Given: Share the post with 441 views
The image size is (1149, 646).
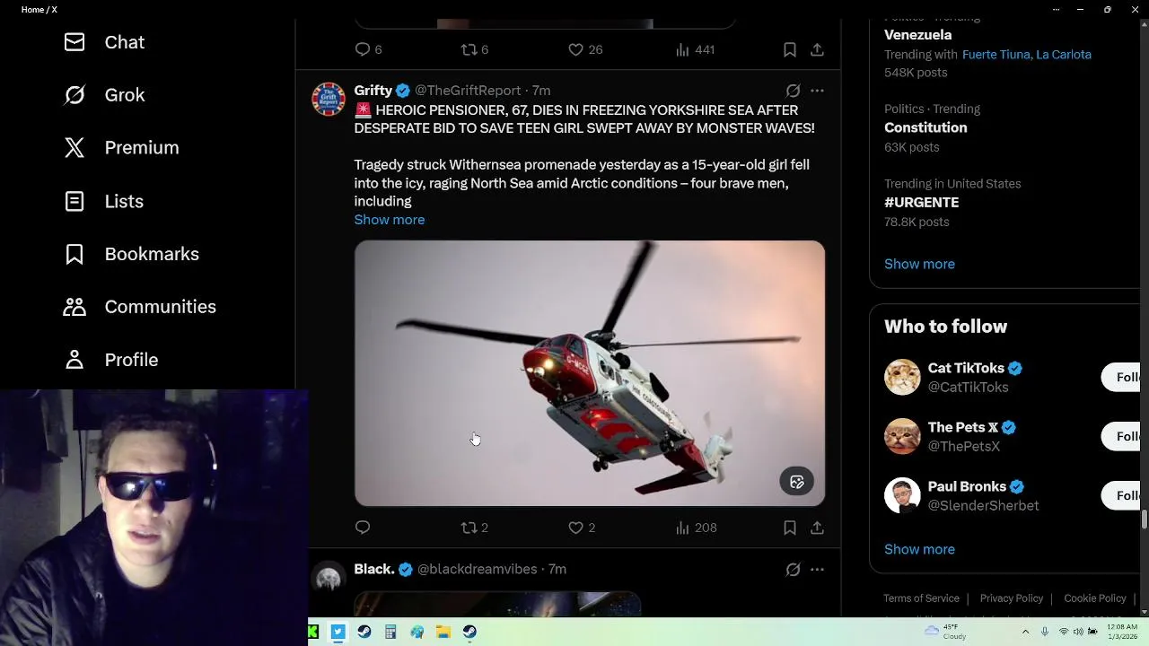Looking at the screenshot, I should point(817,49).
